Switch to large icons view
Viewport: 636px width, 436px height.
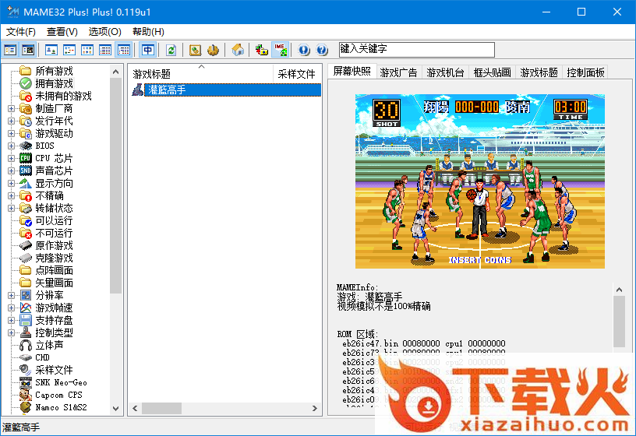point(51,51)
